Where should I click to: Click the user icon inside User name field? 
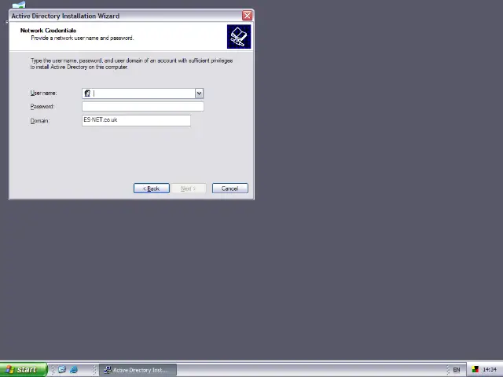point(87,93)
